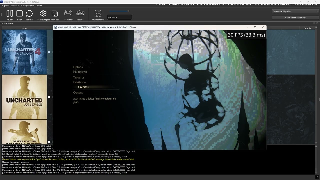Select Tesouros in the game menu
This screenshot has height=180, width=320.
click(79, 77)
